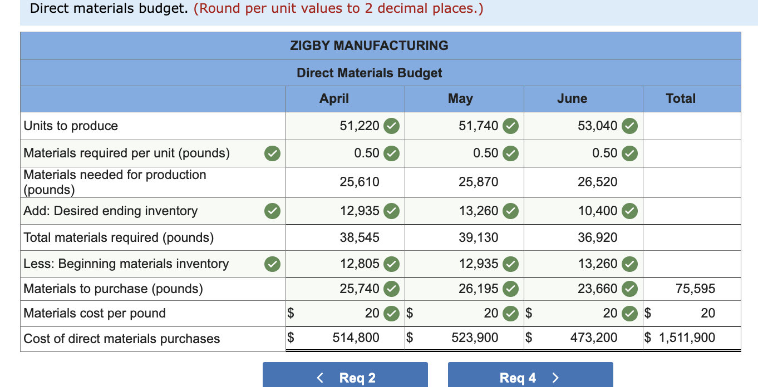Click Materials cost per pound label

point(95,313)
